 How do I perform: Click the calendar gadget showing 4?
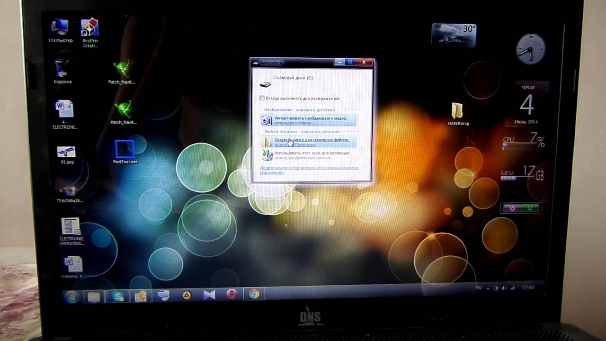[x=526, y=105]
